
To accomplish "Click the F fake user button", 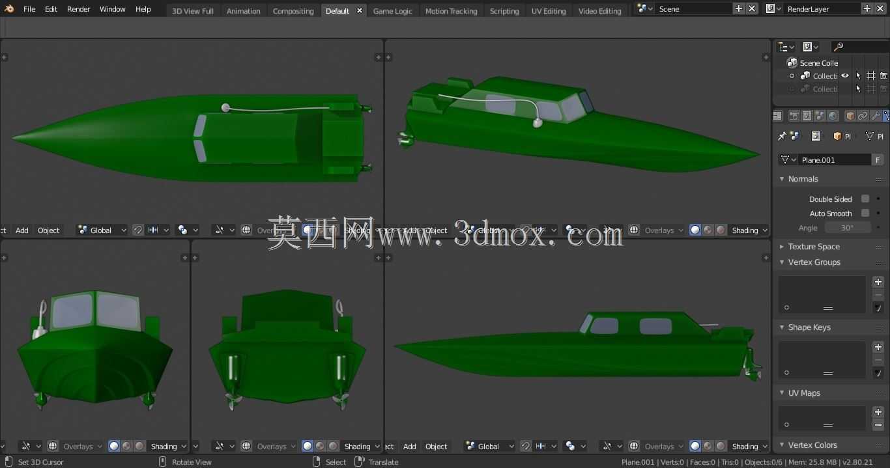I will pos(878,160).
